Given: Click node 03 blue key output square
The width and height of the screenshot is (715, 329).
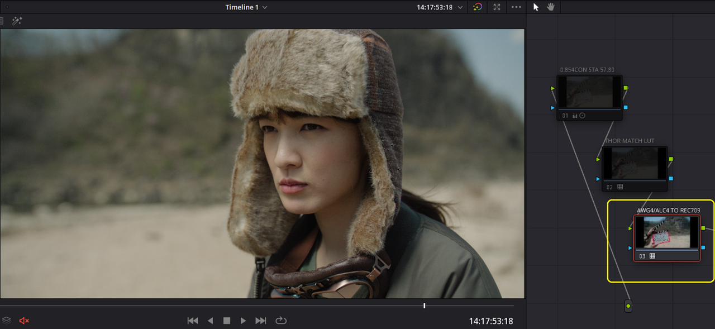Looking at the screenshot, I should [703, 247].
